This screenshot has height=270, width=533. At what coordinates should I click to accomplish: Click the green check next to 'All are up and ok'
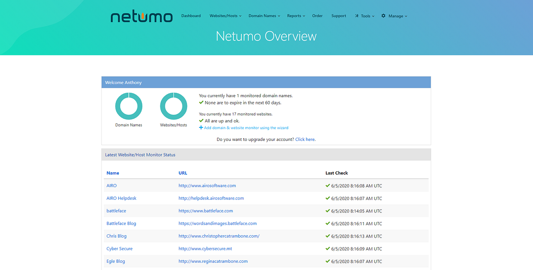(x=201, y=121)
